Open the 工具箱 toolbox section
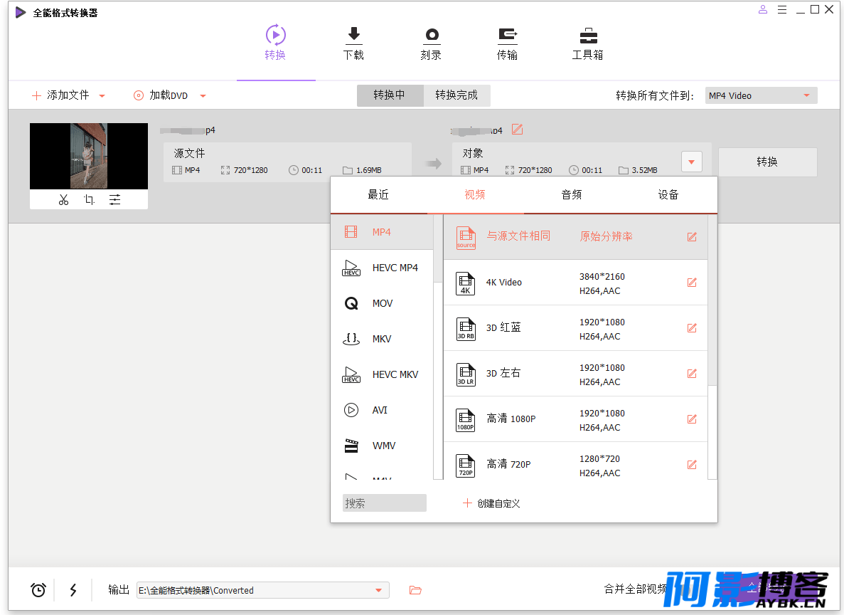The height and width of the screenshot is (615, 844). (x=588, y=43)
